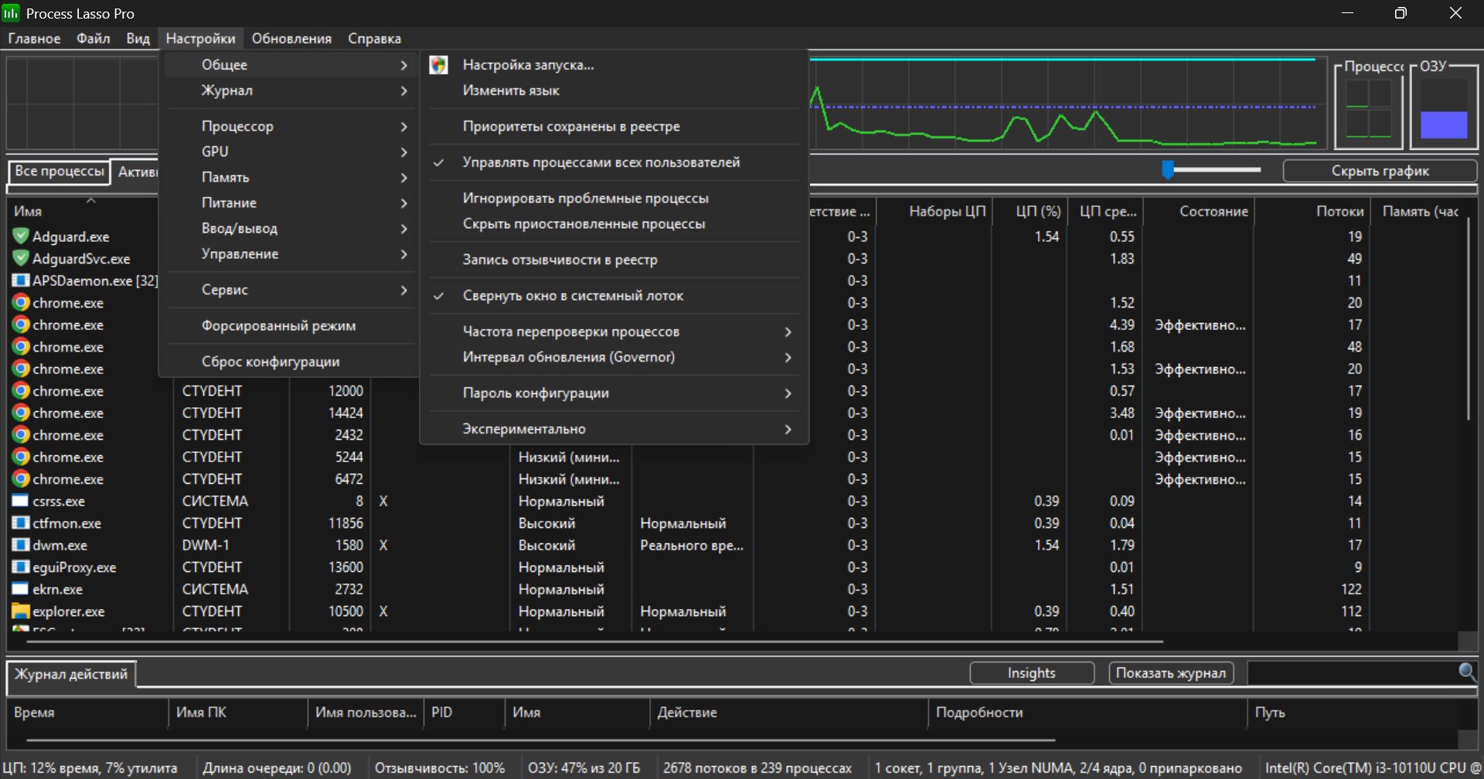Switch to 'Все процессы' tab
Image resolution: width=1484 pixels, height=779 pixels.
tap(60, 172)
